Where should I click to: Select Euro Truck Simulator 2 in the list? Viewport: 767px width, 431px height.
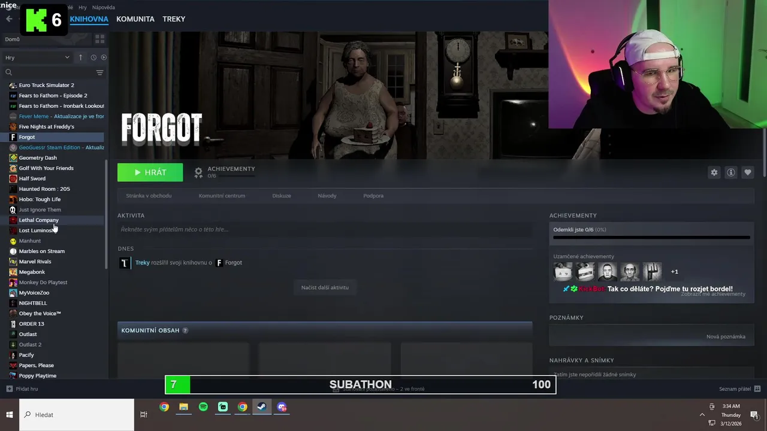tap(46, 85)
